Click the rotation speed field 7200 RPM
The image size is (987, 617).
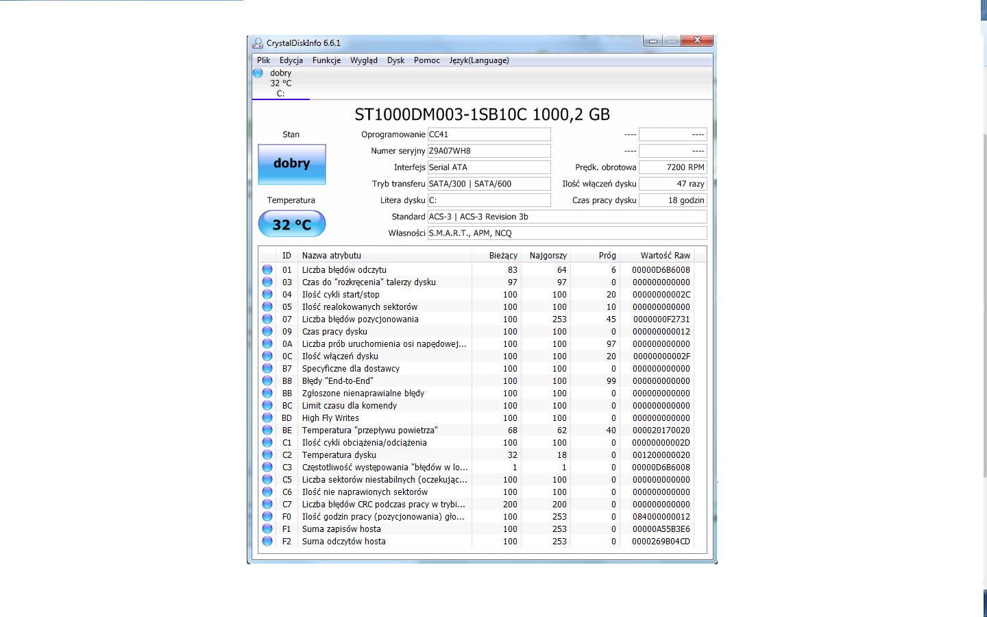pos(673,167)
